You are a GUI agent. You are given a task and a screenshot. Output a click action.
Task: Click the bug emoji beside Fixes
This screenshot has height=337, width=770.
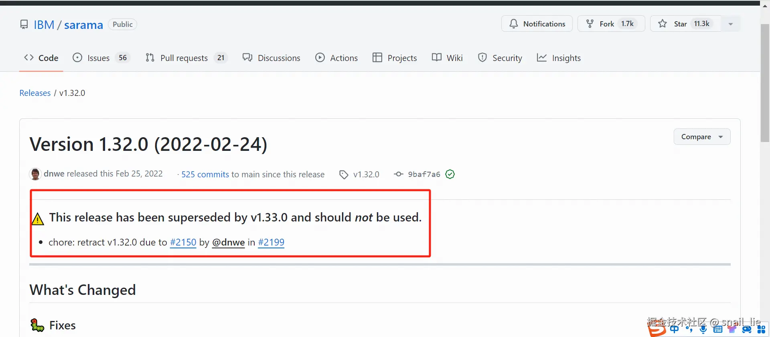coord(37,325)
